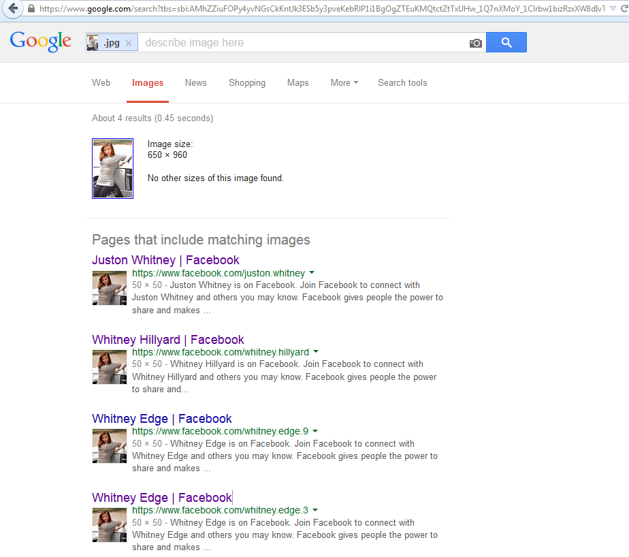
Task: Expand the dropdown arrow beside the whitney.edge.3 URL
Action: tap(315, 510)
